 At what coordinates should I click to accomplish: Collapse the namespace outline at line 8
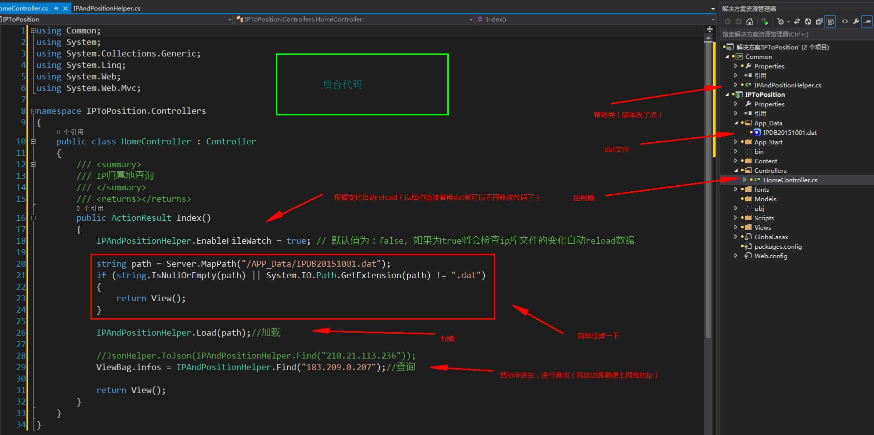coord(33,111)
